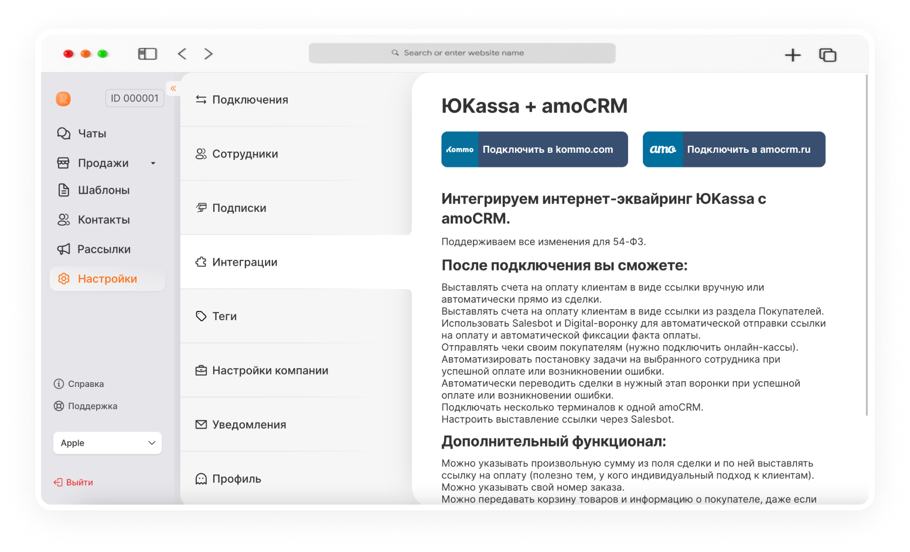Click the Настройки компании briefcase icon

201,371
